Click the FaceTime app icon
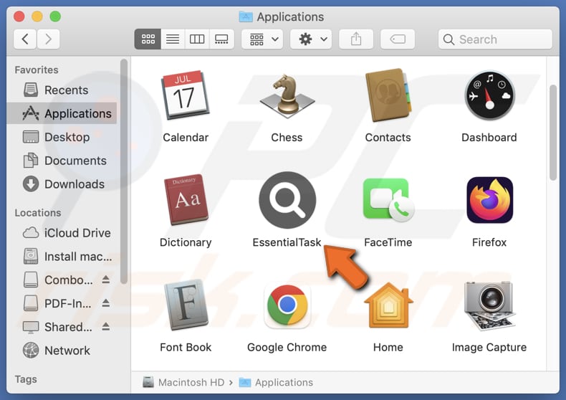The width and height of the screenshot is (566, 400). (388, 199)
